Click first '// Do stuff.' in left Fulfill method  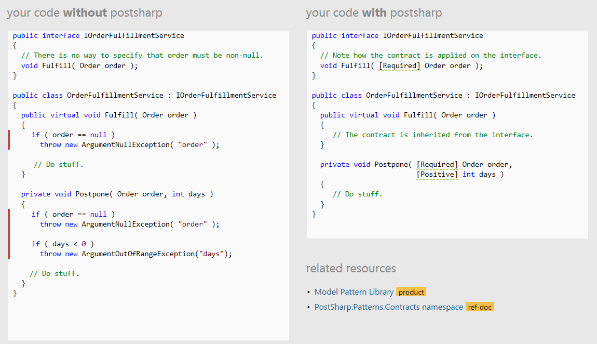[x=59, y=164]
